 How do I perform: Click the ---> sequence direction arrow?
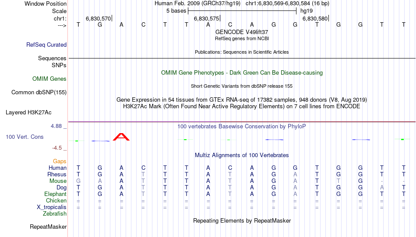[62, 25]
